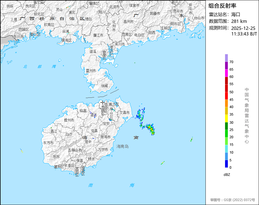259x205 pixels.
Task: Click the '台山市' map label
Action: point(199,18)
